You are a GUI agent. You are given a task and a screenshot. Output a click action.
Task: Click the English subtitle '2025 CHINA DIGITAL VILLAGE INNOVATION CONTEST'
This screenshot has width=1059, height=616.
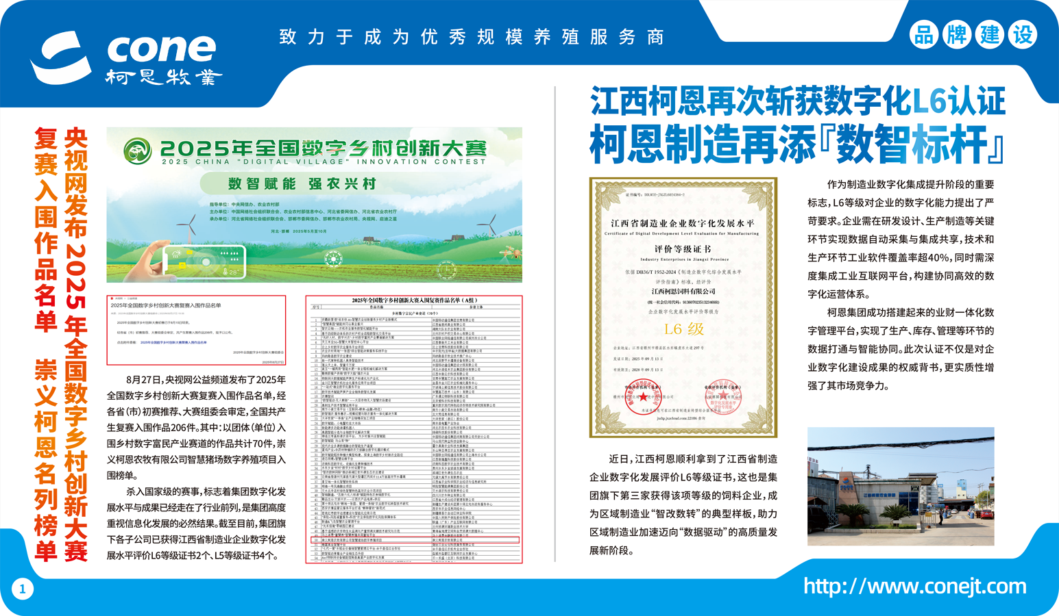click(324, 162)
